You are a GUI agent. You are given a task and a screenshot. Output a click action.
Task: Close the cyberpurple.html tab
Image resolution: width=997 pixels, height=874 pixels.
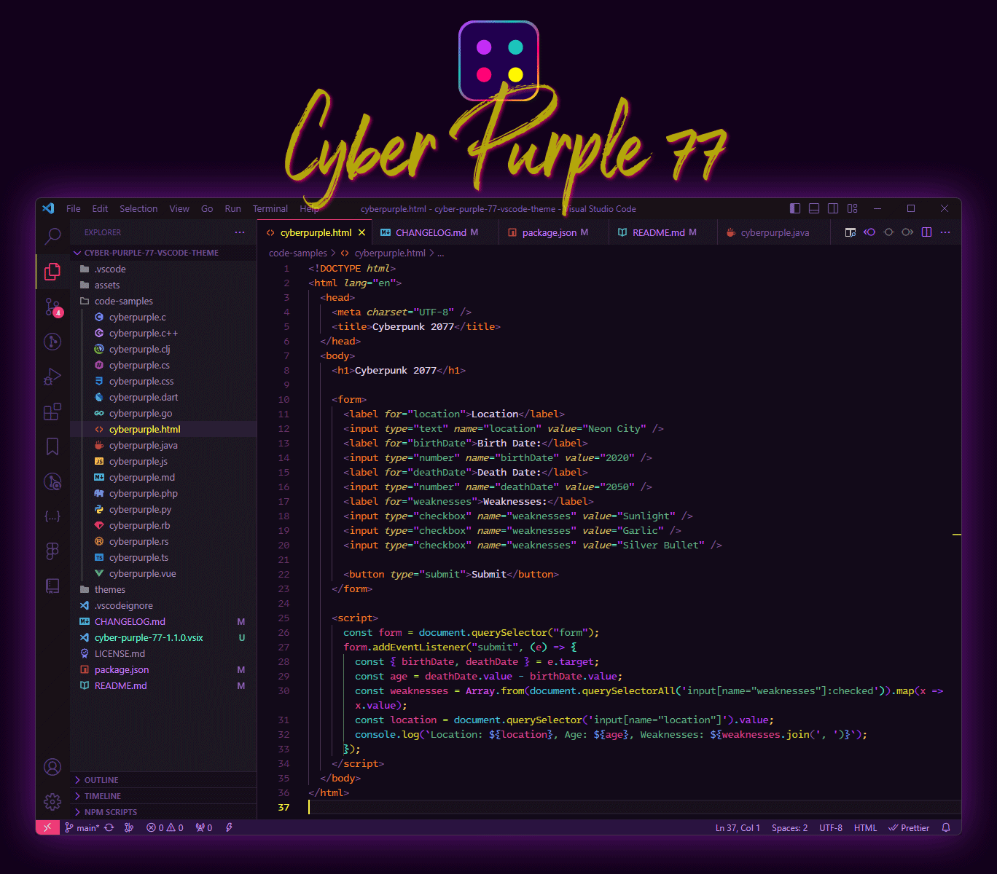pos(361,233)
